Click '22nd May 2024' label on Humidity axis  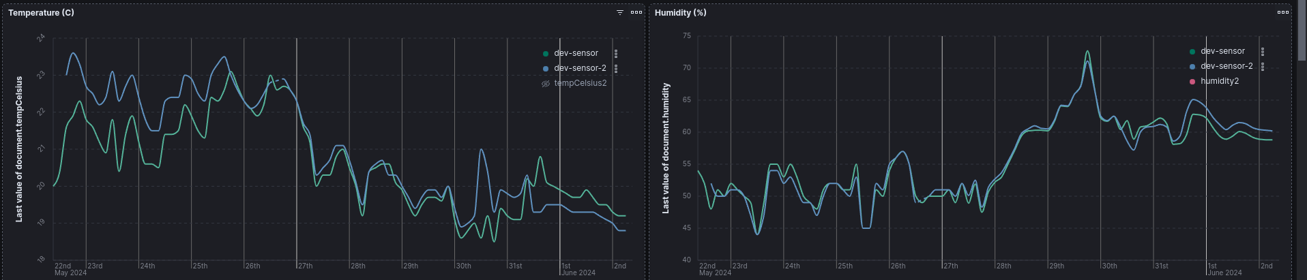coord(715,269)
